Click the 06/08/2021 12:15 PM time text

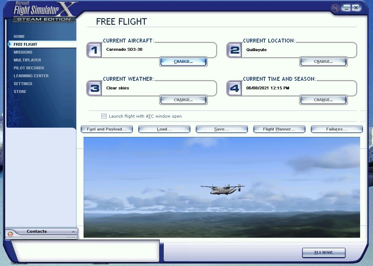[x=268, y=88]
